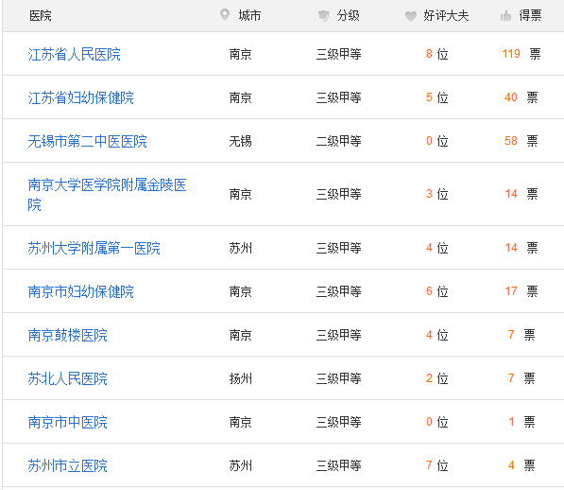Image resolution: width=564 pixels, height=490 pixels.
Task: Open the 江苏省人民医院 hospital link
Action: point(74,54)
